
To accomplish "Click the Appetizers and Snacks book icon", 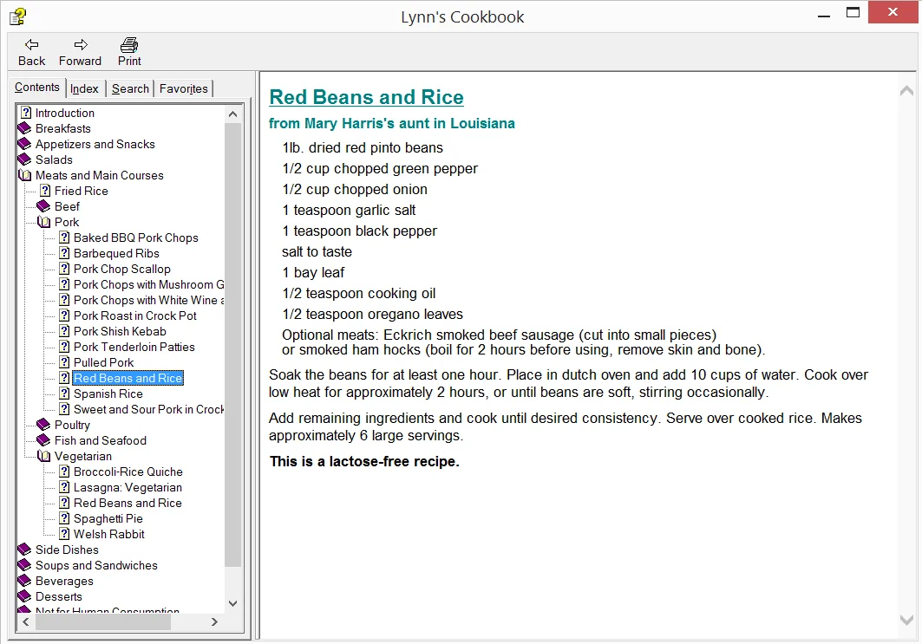I will click(24, 143).
